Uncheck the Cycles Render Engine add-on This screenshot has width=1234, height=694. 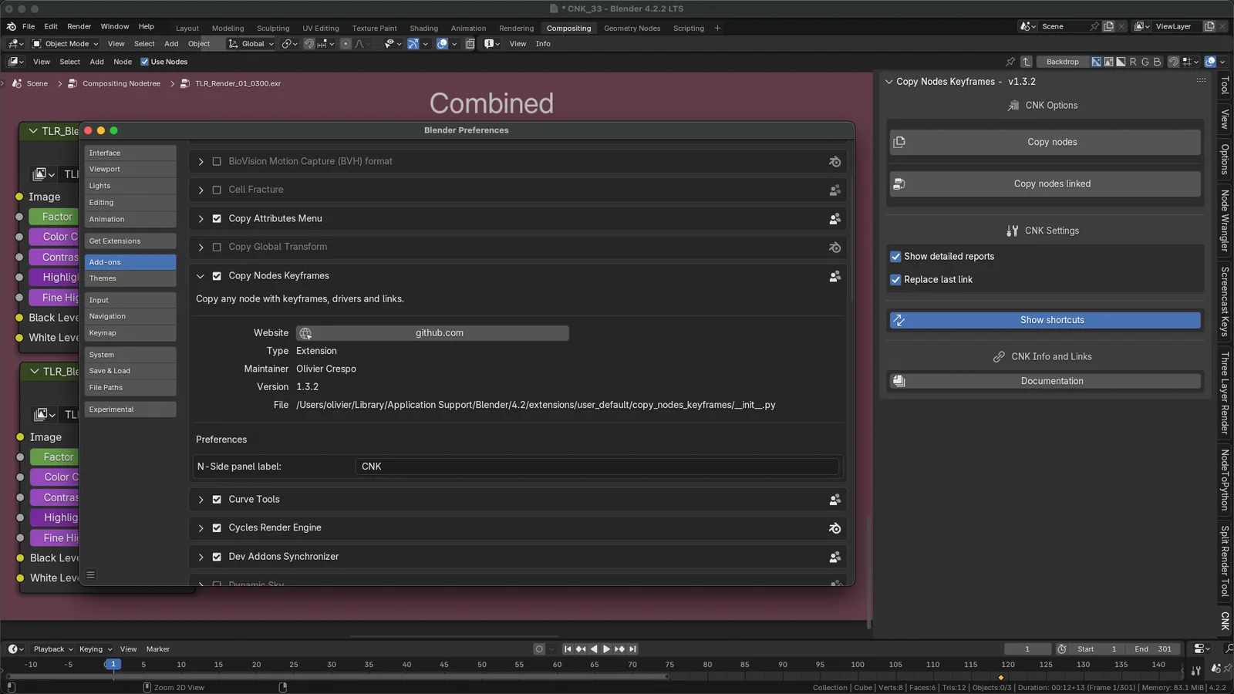[217, 528]
